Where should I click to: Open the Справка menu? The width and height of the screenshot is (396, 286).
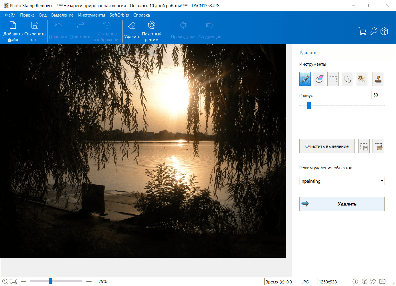[142, 15]
